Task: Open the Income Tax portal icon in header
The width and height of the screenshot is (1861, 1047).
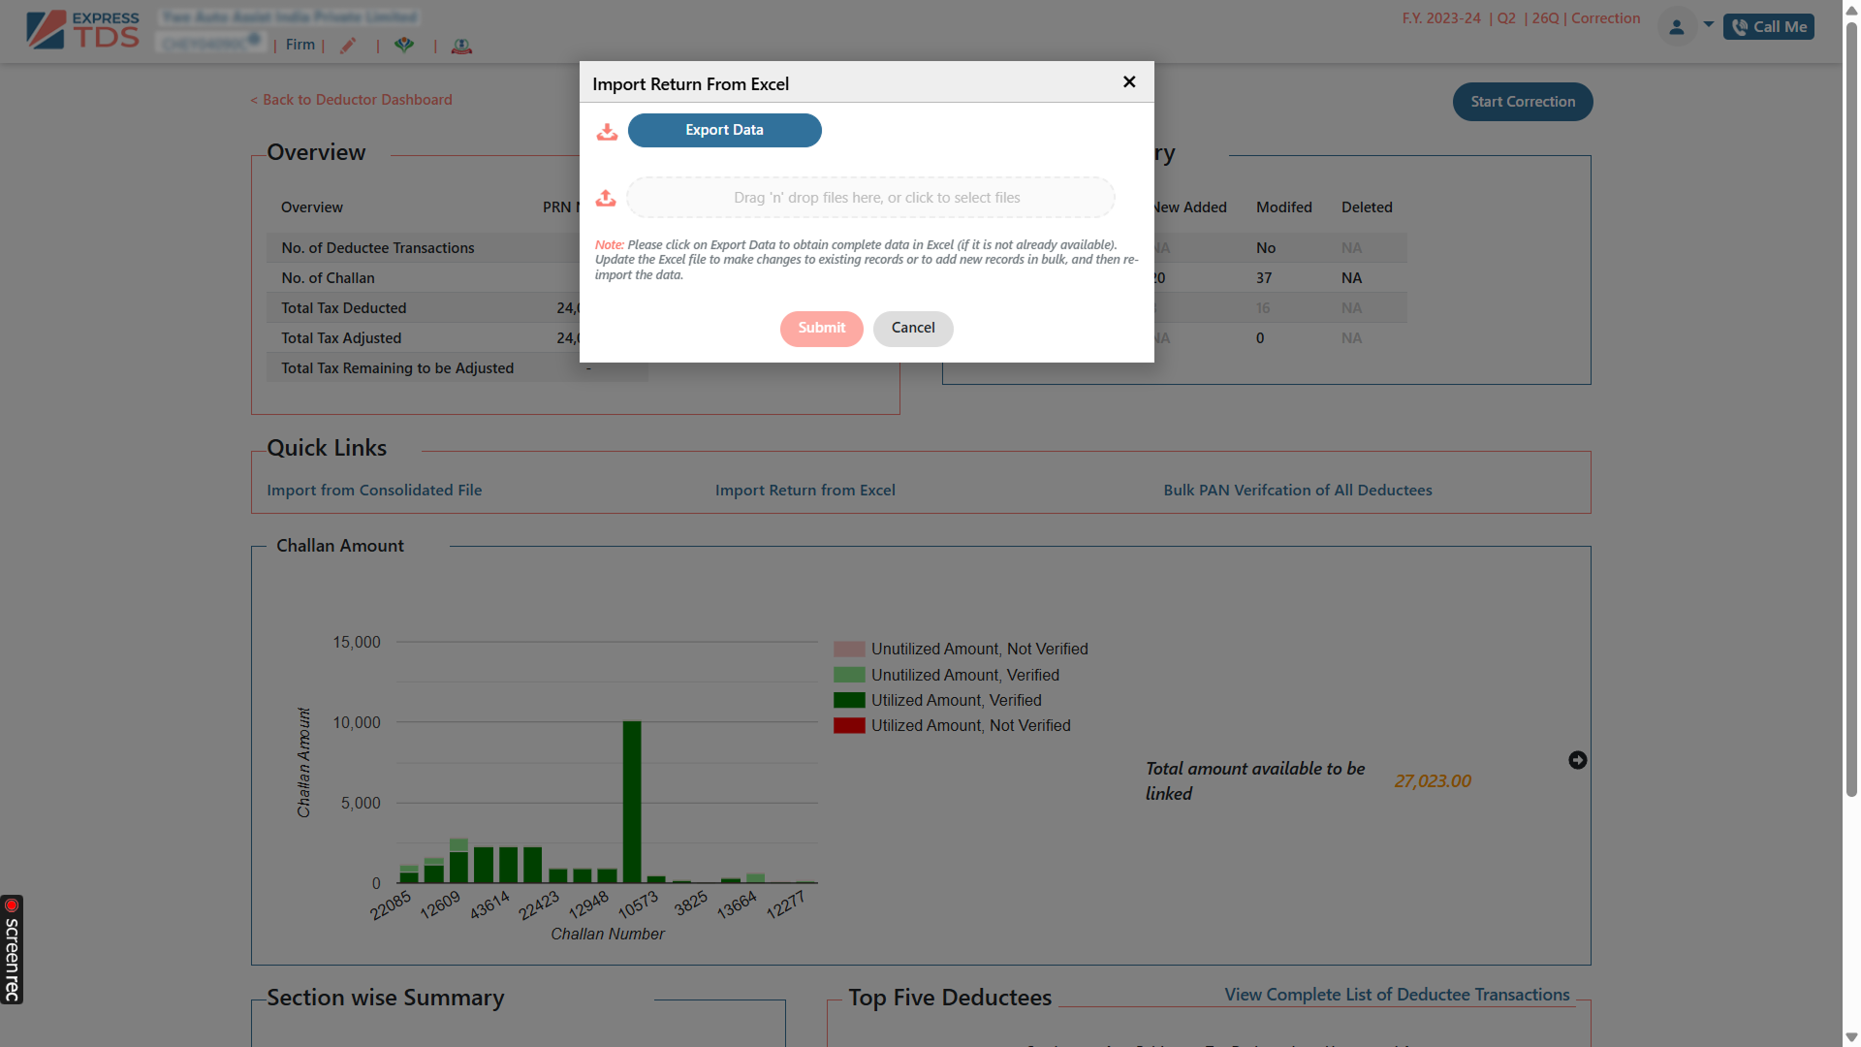Action: [x=404, y=45]
